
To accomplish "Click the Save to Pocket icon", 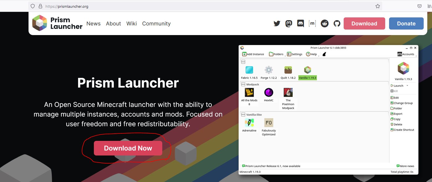I will click(x=420, y=6).
